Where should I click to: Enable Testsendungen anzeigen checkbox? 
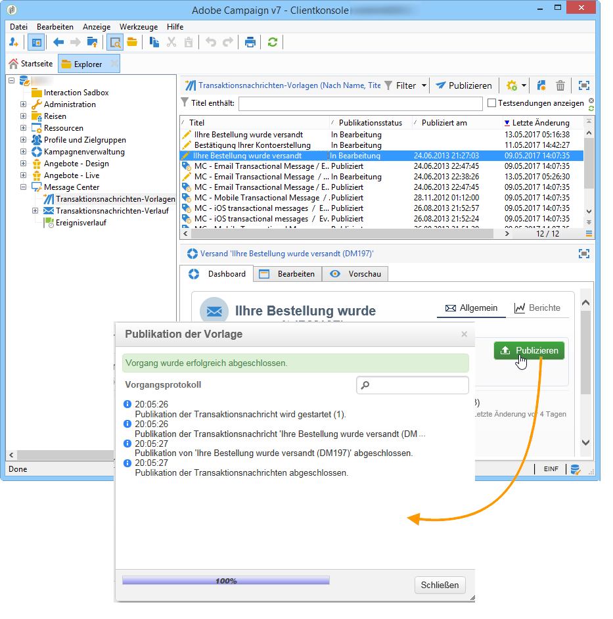(492, 103)
